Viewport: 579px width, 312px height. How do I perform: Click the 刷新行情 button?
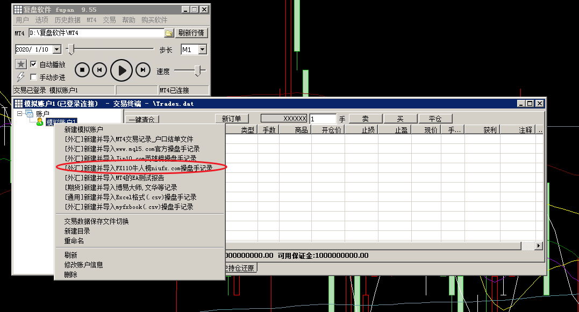191,33
